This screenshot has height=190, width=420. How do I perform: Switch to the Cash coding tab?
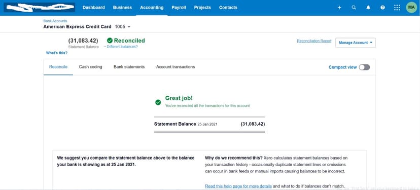tap(90, 67)
